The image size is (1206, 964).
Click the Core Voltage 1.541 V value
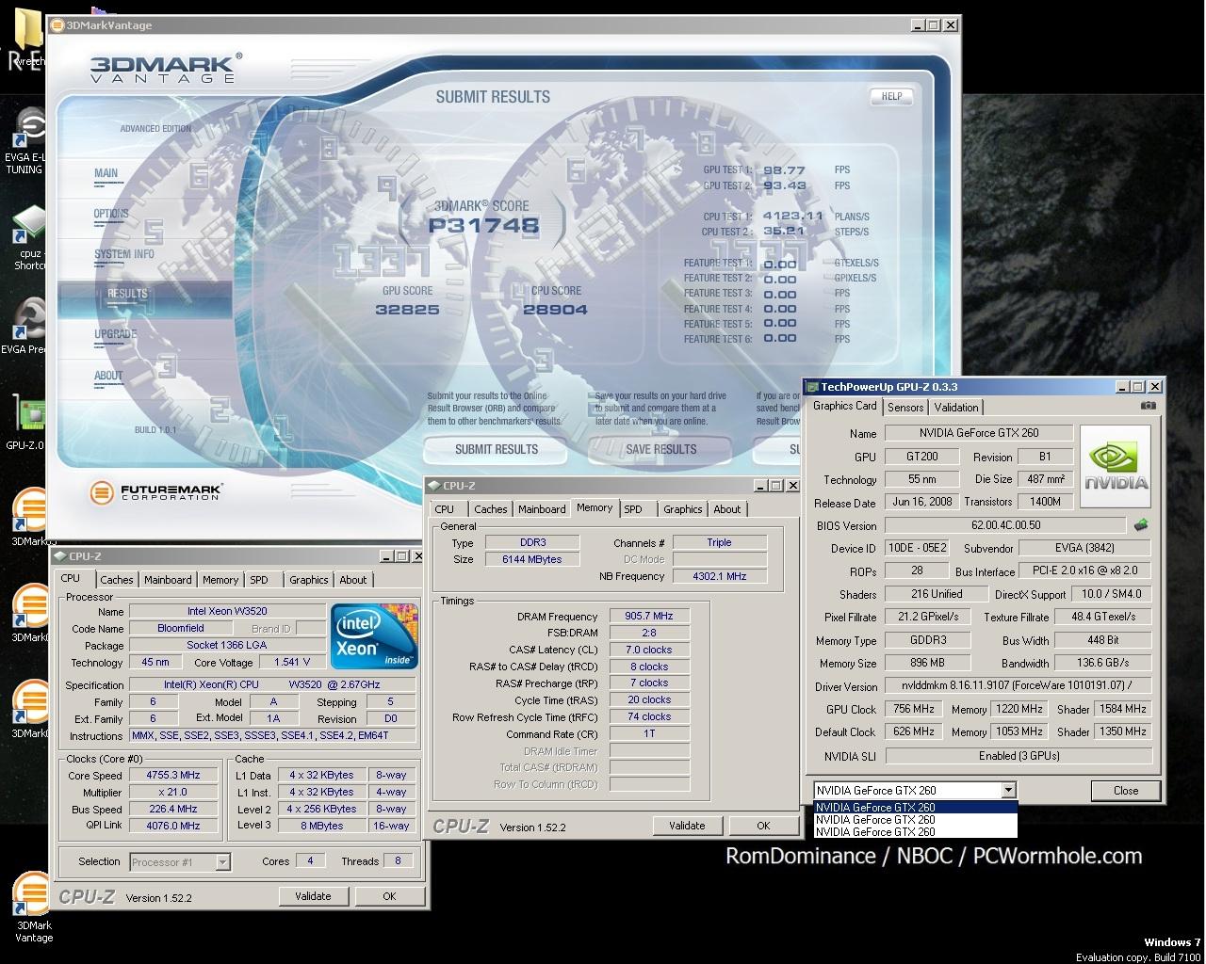click(x=291, y=663)
